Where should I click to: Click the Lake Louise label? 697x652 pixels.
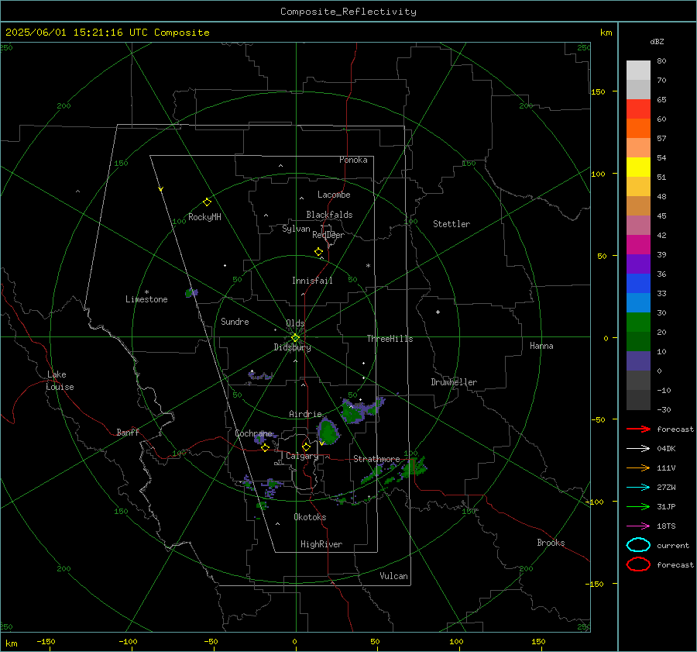pos(60,381)
